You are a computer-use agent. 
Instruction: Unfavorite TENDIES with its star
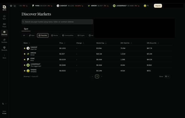coord(24,71)
